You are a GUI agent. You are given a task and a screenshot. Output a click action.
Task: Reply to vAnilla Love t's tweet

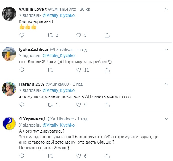tap(22, 35)
